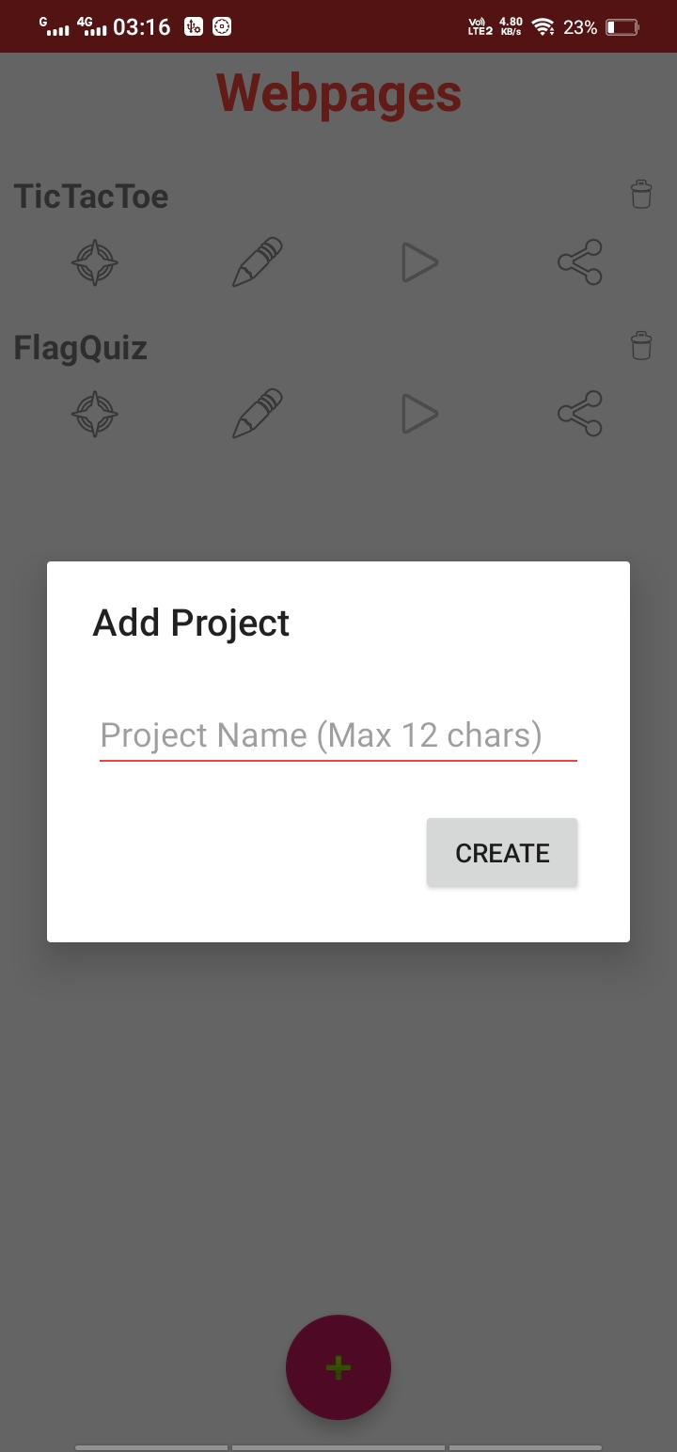Screen dimensions: 677x1452
Task: Tap the status bar clock 03:16
Action: (x=142, y=27)
